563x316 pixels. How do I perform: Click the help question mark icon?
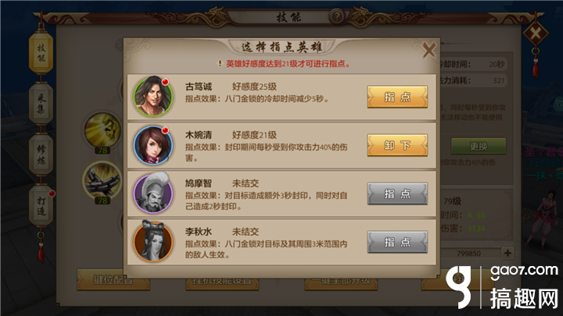tap(337, 16)
